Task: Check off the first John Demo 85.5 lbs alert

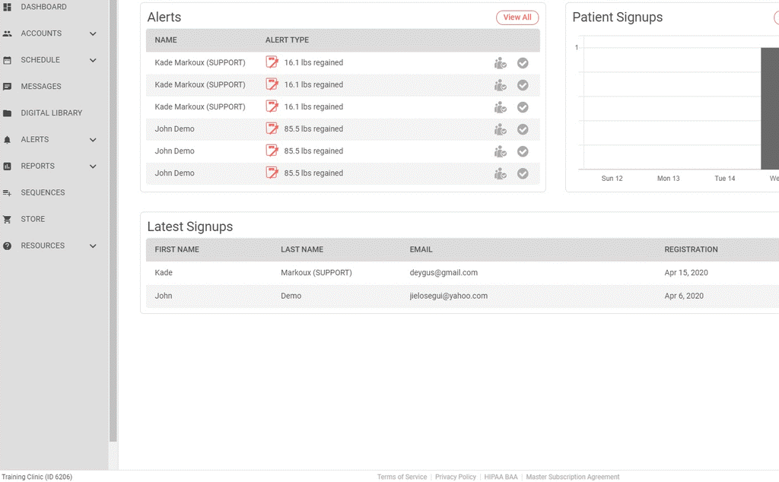Action: pyautogui.click(x=523, y=129)
